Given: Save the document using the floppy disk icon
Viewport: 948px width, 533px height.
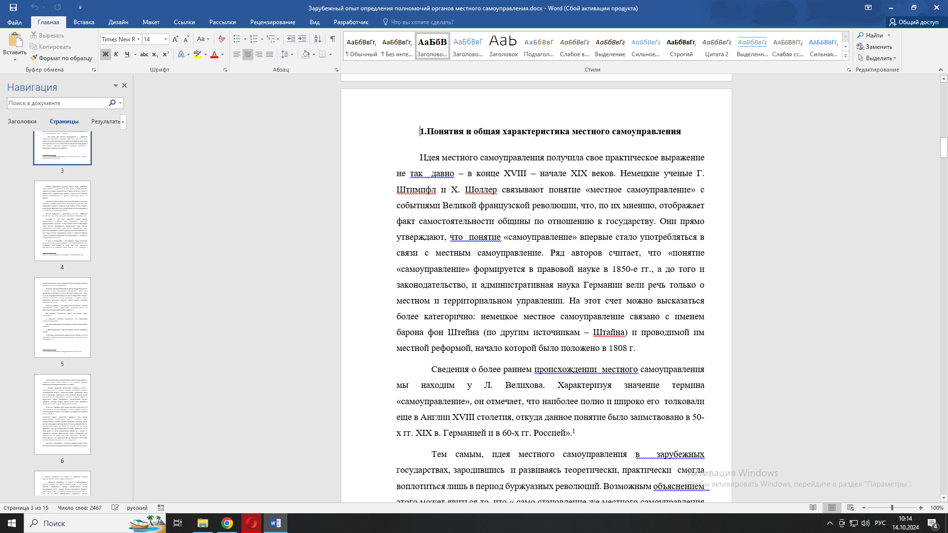Looking at the screenshot, I should (13, 7).
